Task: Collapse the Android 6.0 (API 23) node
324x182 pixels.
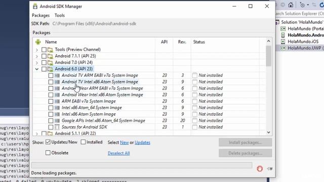Action: pyautogui.click(x=37, y=69)
